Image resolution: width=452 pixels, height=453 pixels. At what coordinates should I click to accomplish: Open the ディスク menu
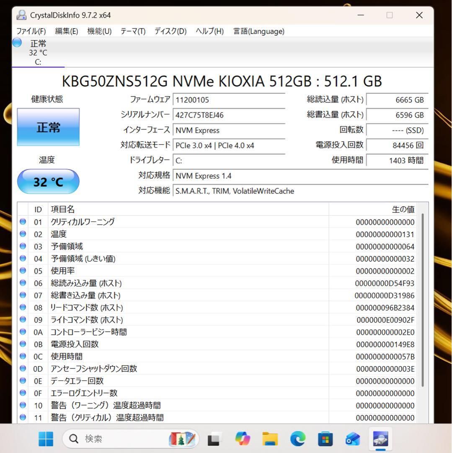[x=170, y=31]
